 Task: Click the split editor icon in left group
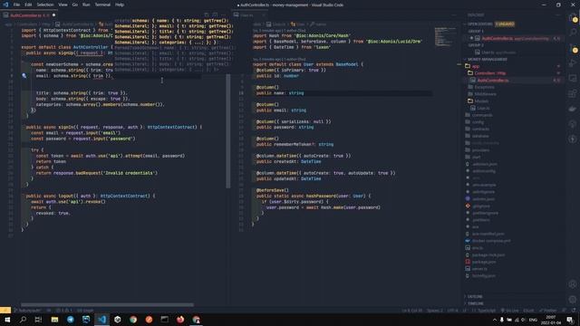click(x=215, y=15)
